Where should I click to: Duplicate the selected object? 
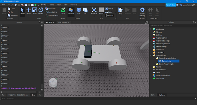point(13,15)
